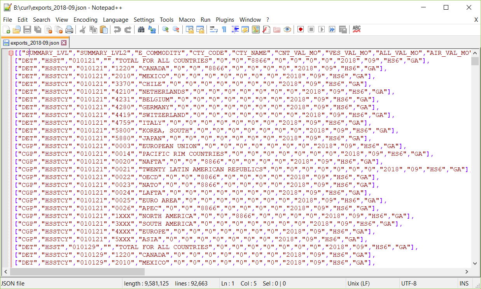The width and height of the screenshot is (481, 289).
Task: Click the Find and Replace icon
Action: [x=152, y=30]
